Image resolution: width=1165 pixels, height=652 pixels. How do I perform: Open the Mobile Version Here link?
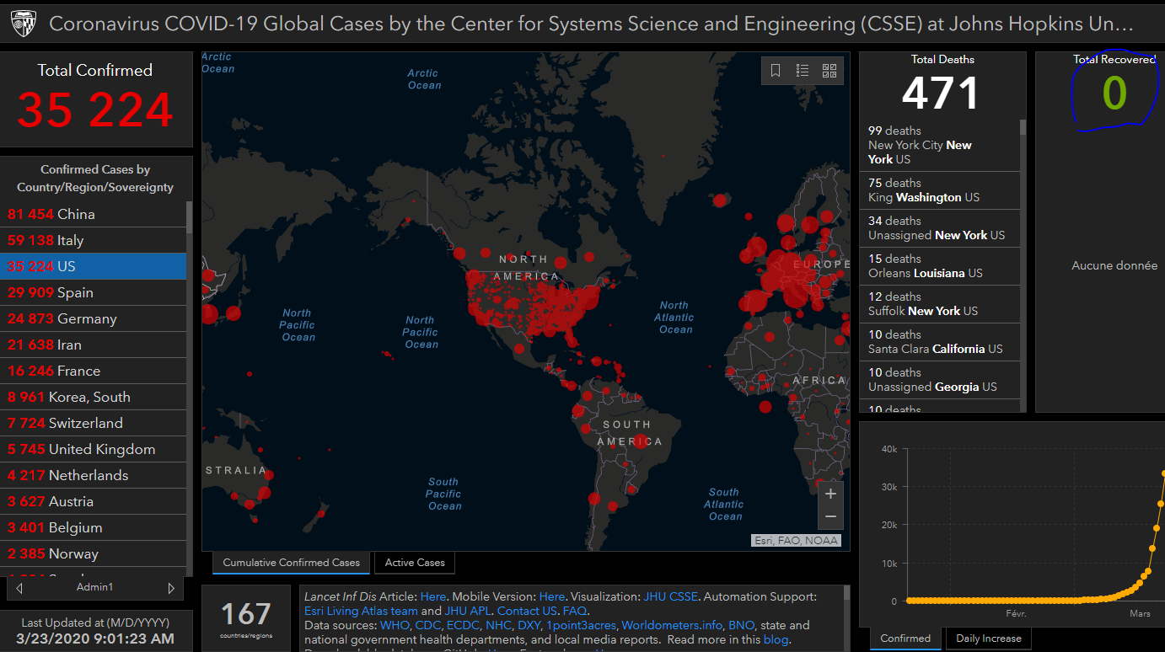click(552, 596)
